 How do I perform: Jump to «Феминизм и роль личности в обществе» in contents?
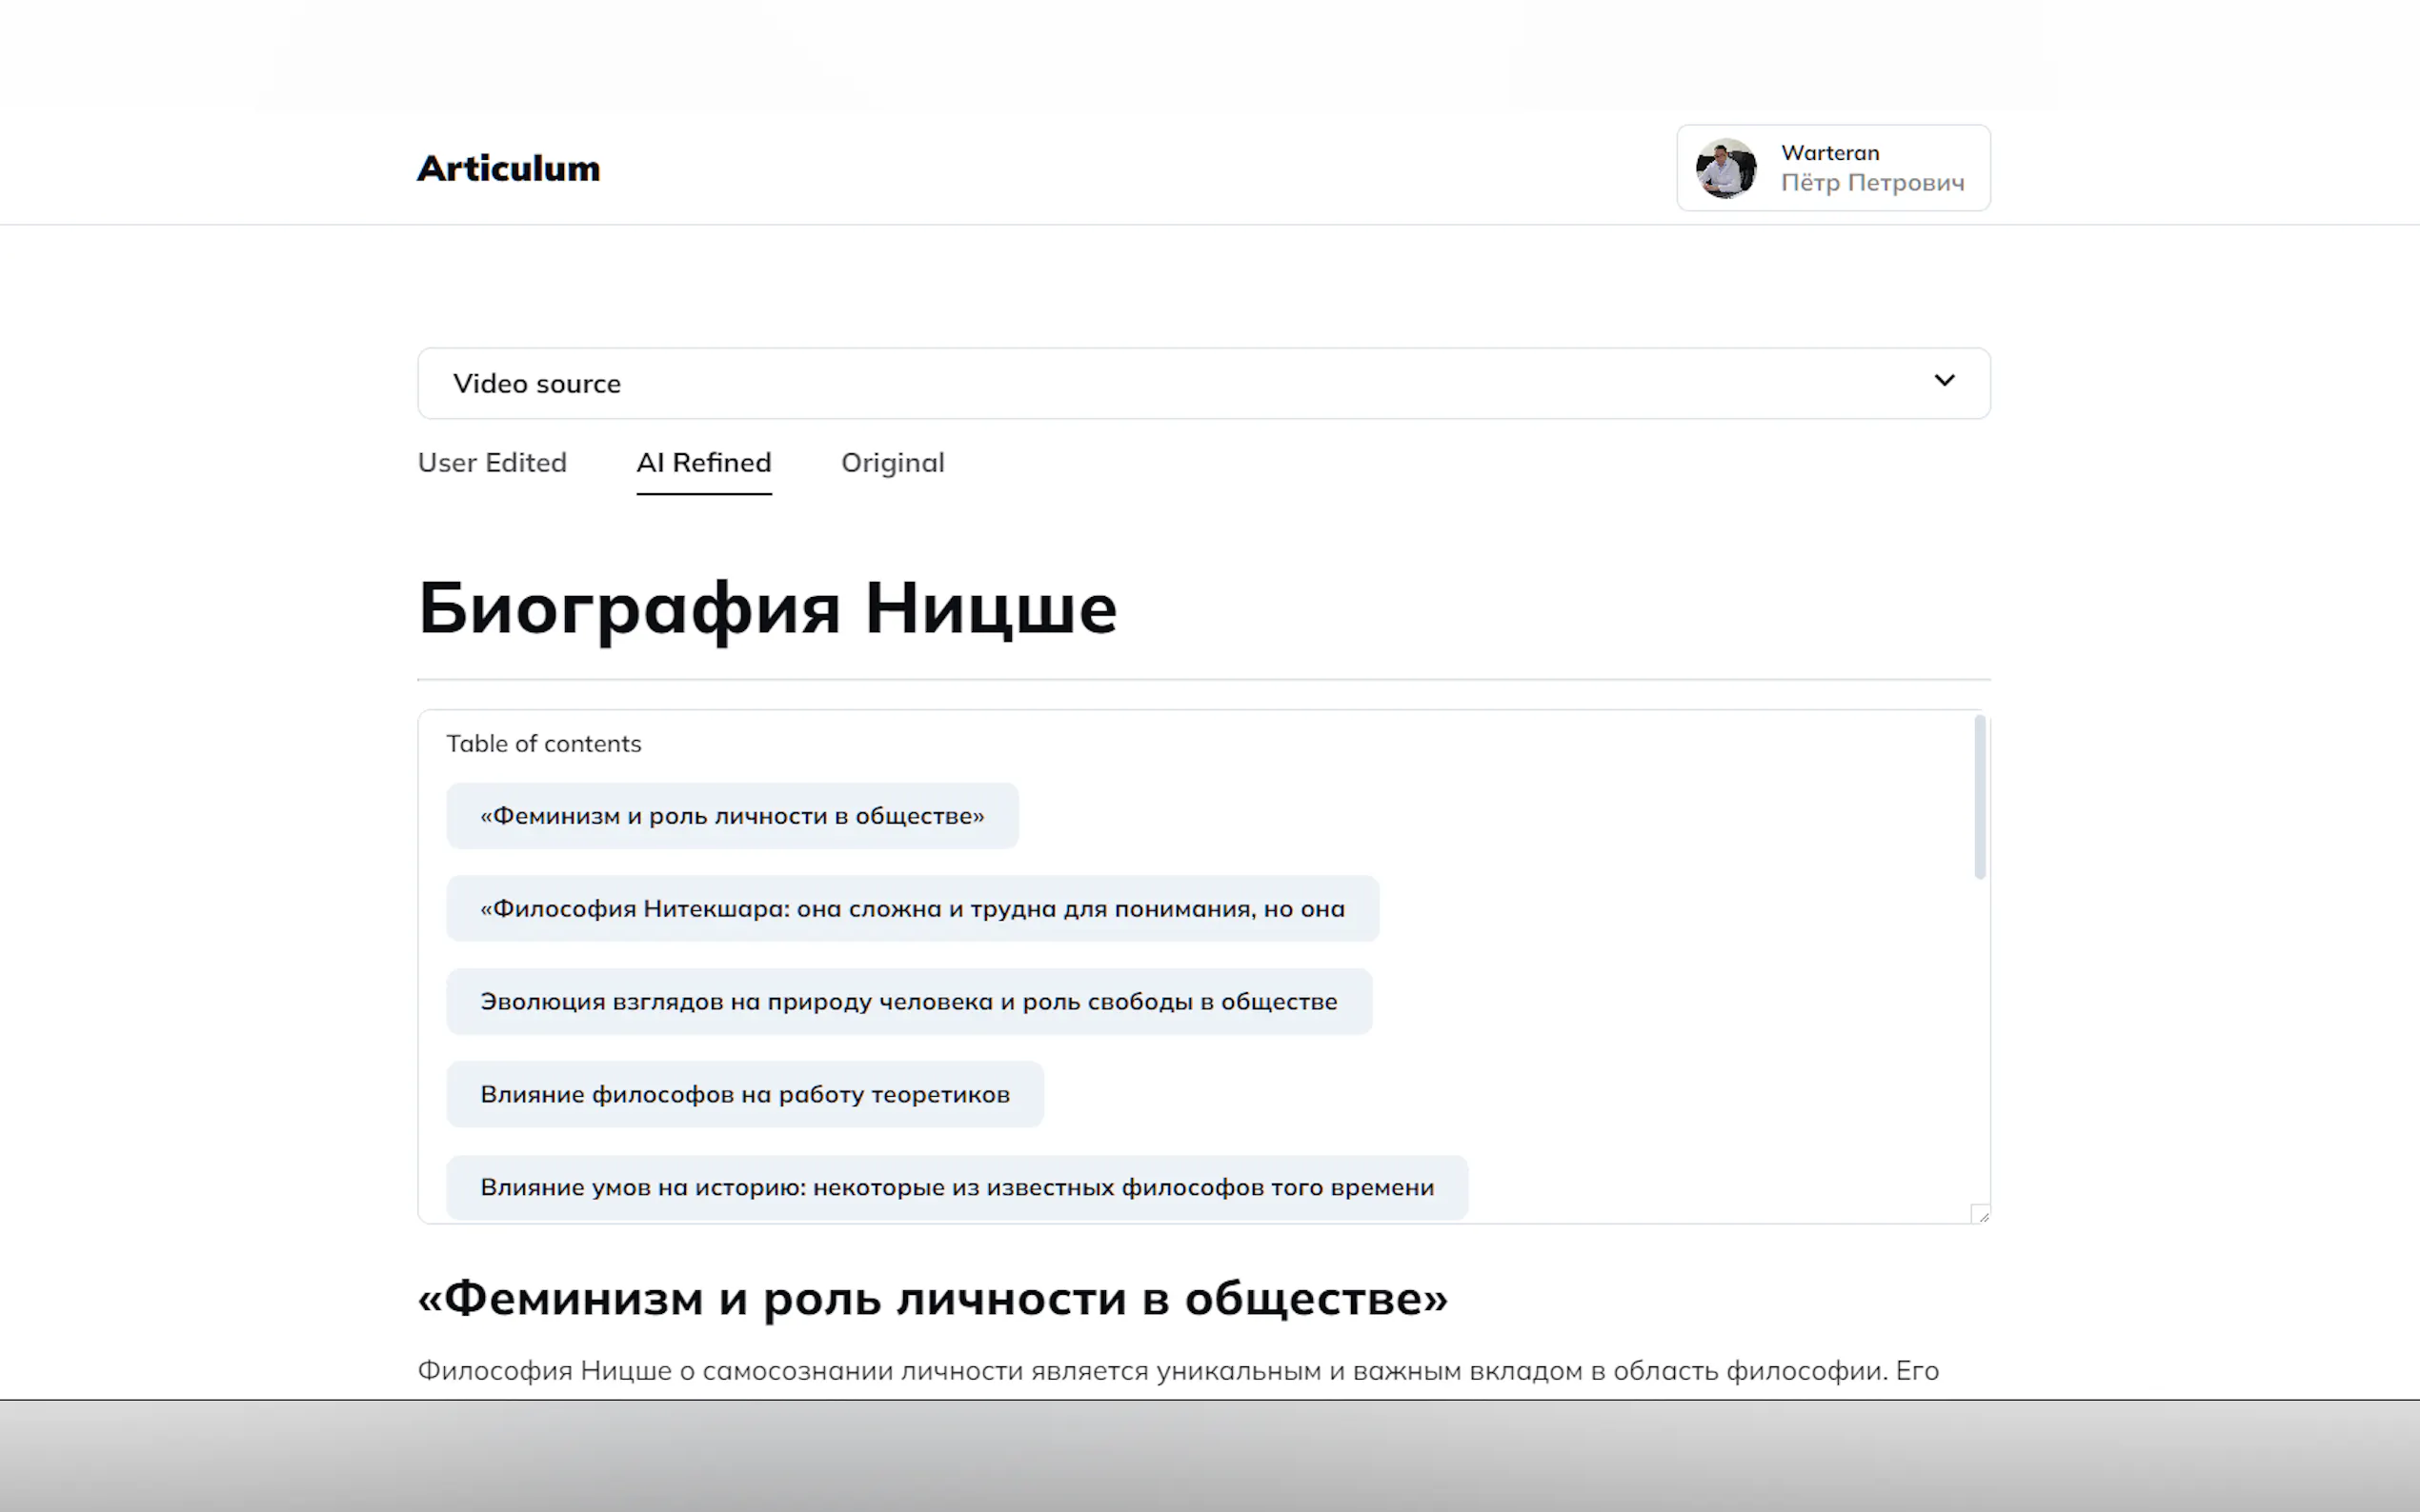coord(733,816)
